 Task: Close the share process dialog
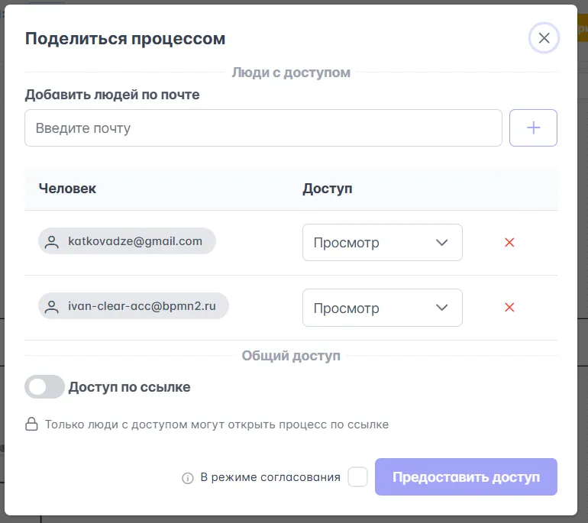544,38
